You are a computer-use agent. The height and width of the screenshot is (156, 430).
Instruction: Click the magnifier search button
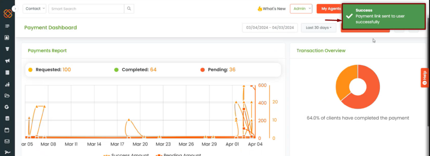tap(129, 9)
